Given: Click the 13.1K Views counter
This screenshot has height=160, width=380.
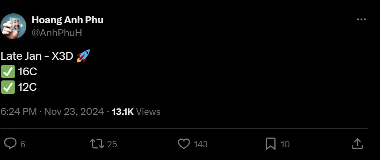Looking at the screenshot, I should click(136, 112).
